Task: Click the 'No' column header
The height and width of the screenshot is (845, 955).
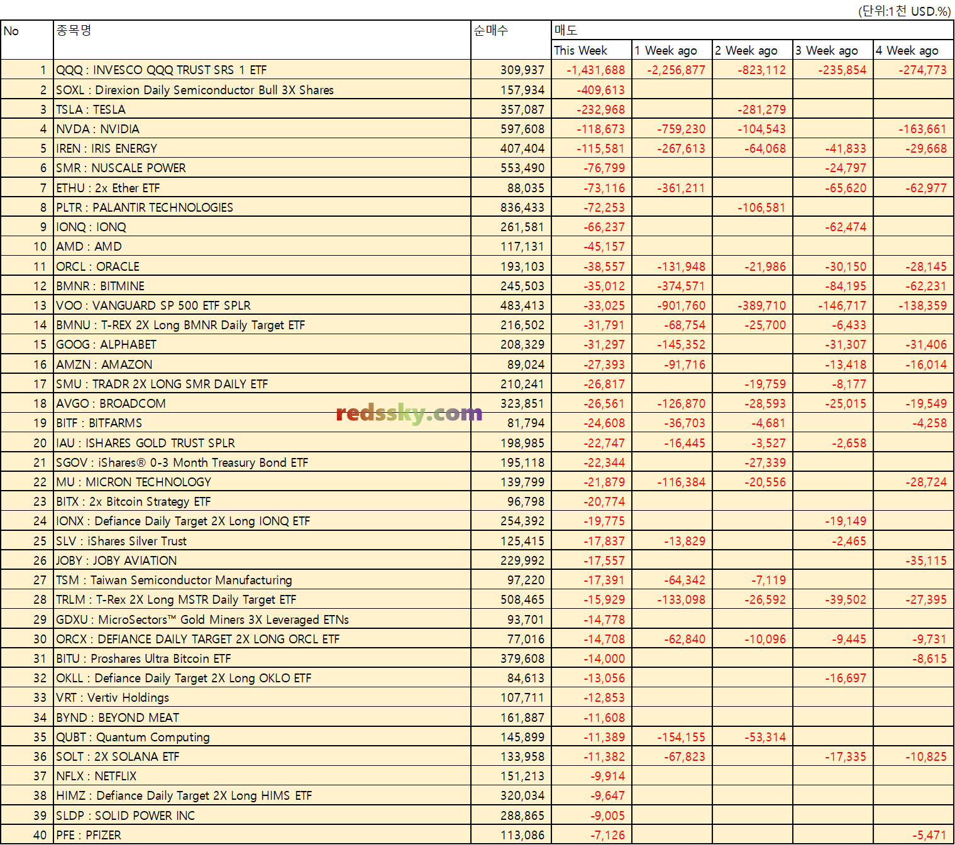Action: coord(27,40)
